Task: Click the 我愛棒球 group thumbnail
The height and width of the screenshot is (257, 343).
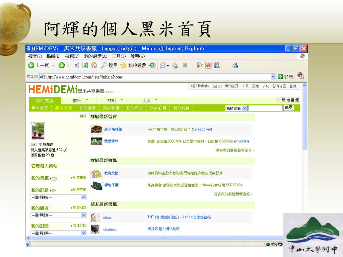Action: click(96, 141)
